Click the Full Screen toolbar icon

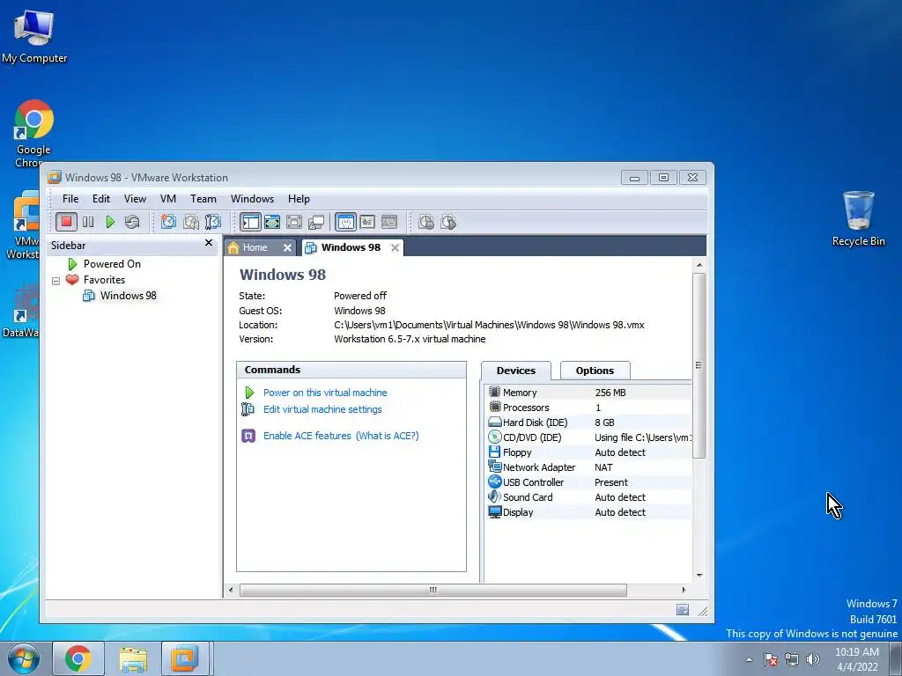(294, 222)
